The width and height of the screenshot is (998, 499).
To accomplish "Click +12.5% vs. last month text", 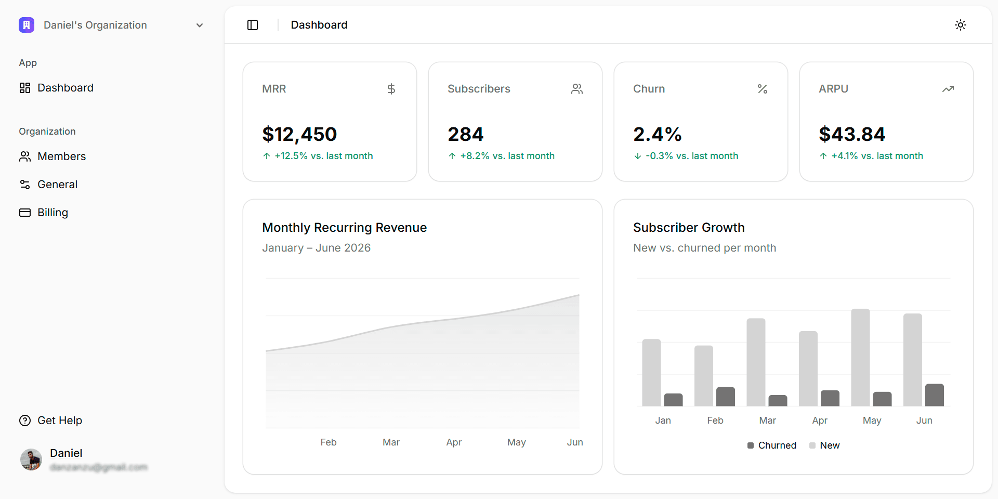I will click(x=324, y=156).
